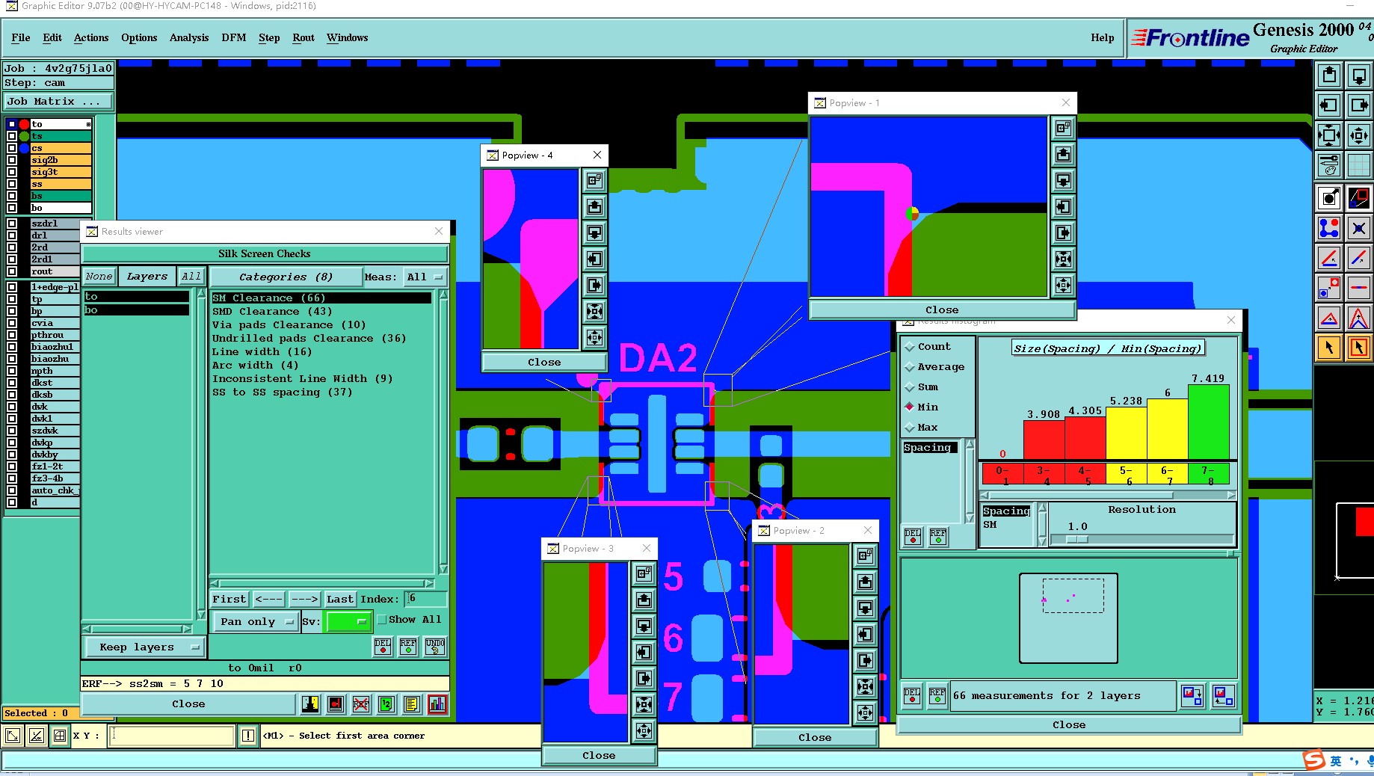Toggle display checkbox for layer rout
Screen dimensions: 1374x776
pos(12,271)
